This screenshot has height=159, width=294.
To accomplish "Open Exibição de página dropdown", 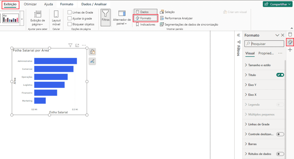I will click(38, 18).
